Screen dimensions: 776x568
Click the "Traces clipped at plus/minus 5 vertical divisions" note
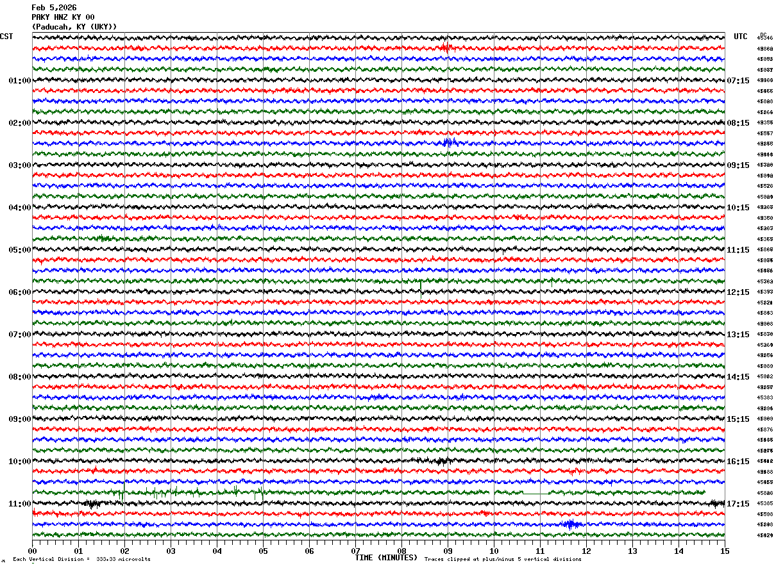503,559
